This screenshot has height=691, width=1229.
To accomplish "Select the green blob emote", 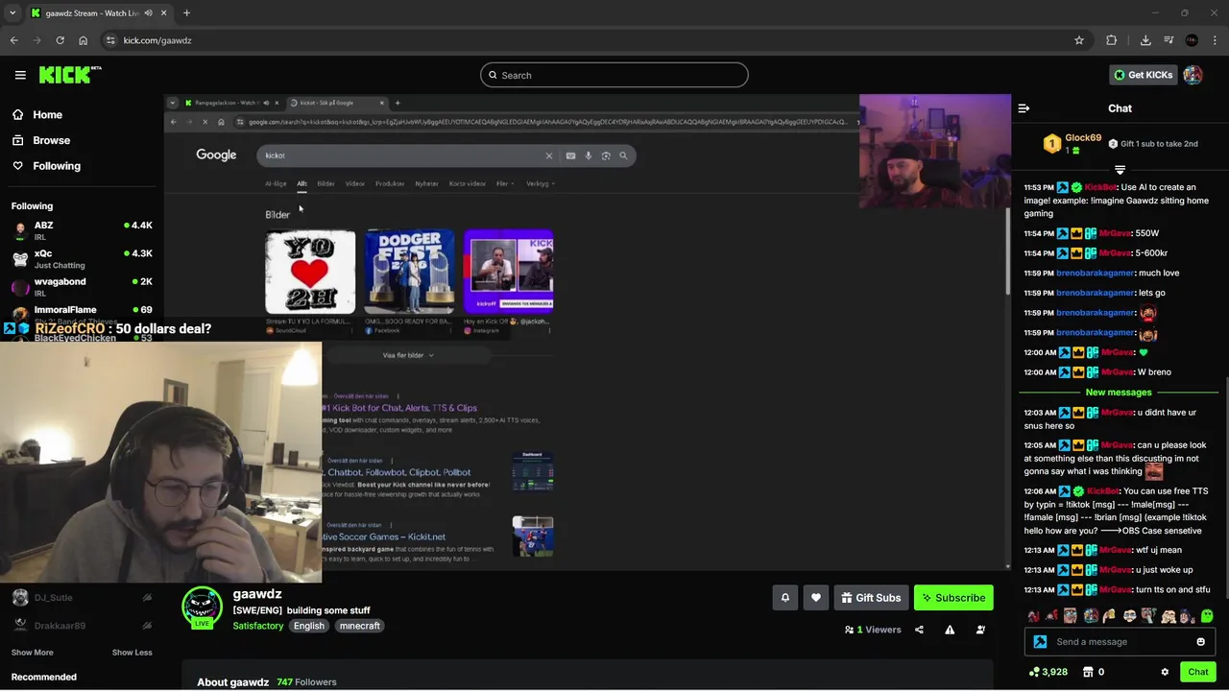I will (x=1206, y=616).
